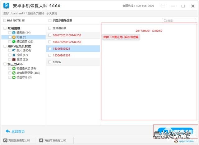Click the 微信通讯录 WeChat icon
Screen dimensions: 199x145
point(14,68)
